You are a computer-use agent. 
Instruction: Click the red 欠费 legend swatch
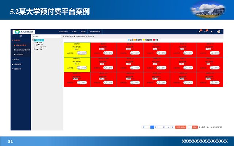pyautogui.click(x=154, y=40)
